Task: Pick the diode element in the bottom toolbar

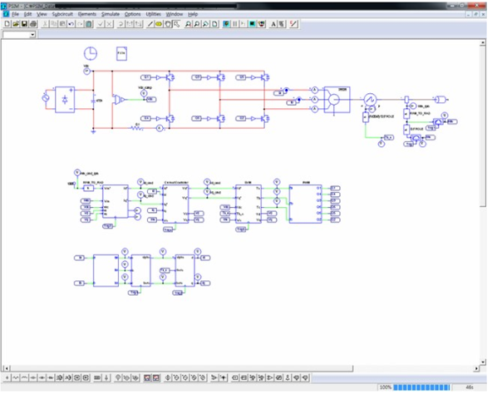Action: (42, 377)
